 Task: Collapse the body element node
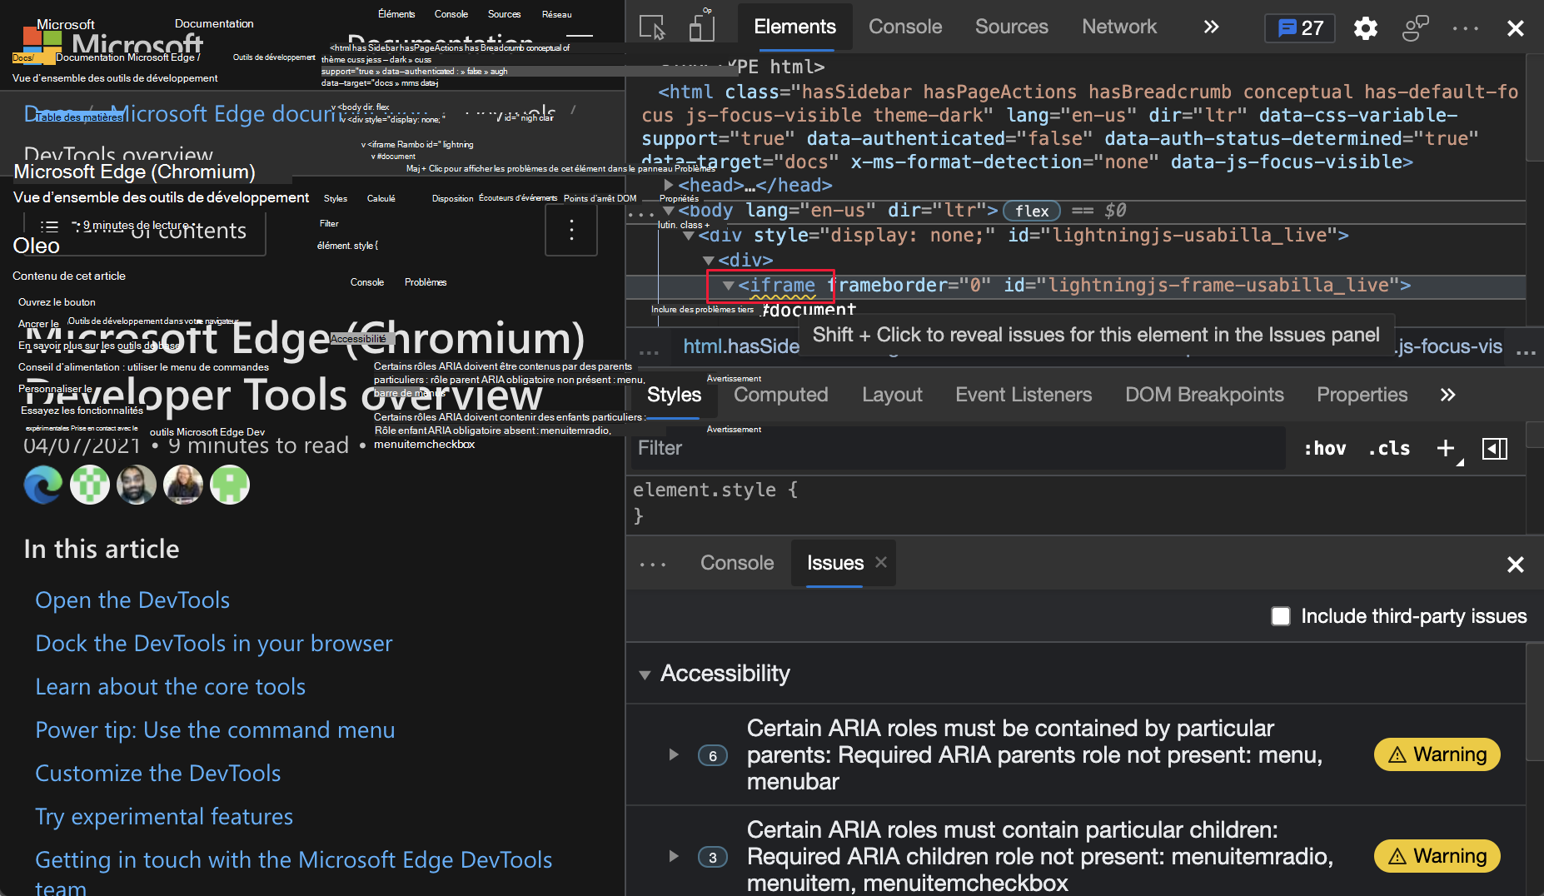pos(669,211)
